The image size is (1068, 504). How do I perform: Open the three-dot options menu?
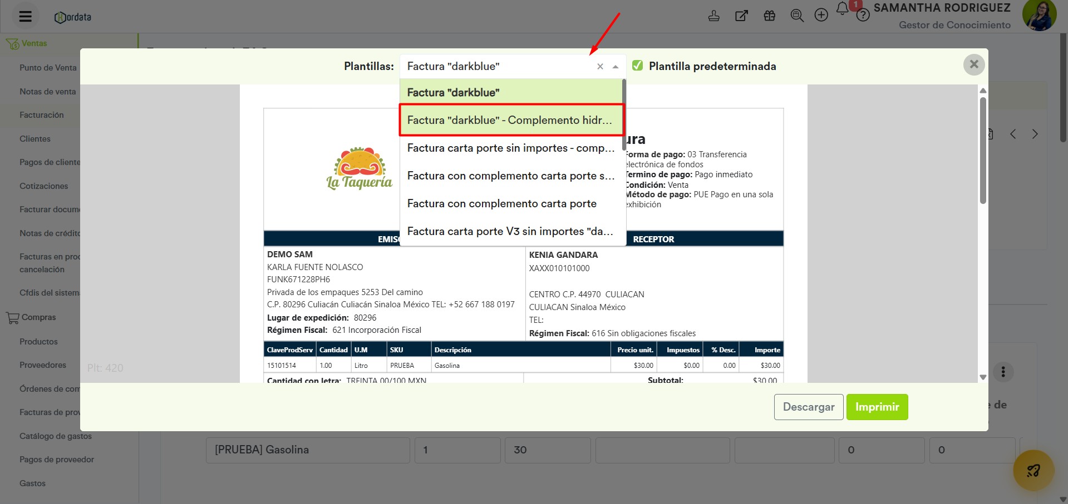tap(1003, 372)
